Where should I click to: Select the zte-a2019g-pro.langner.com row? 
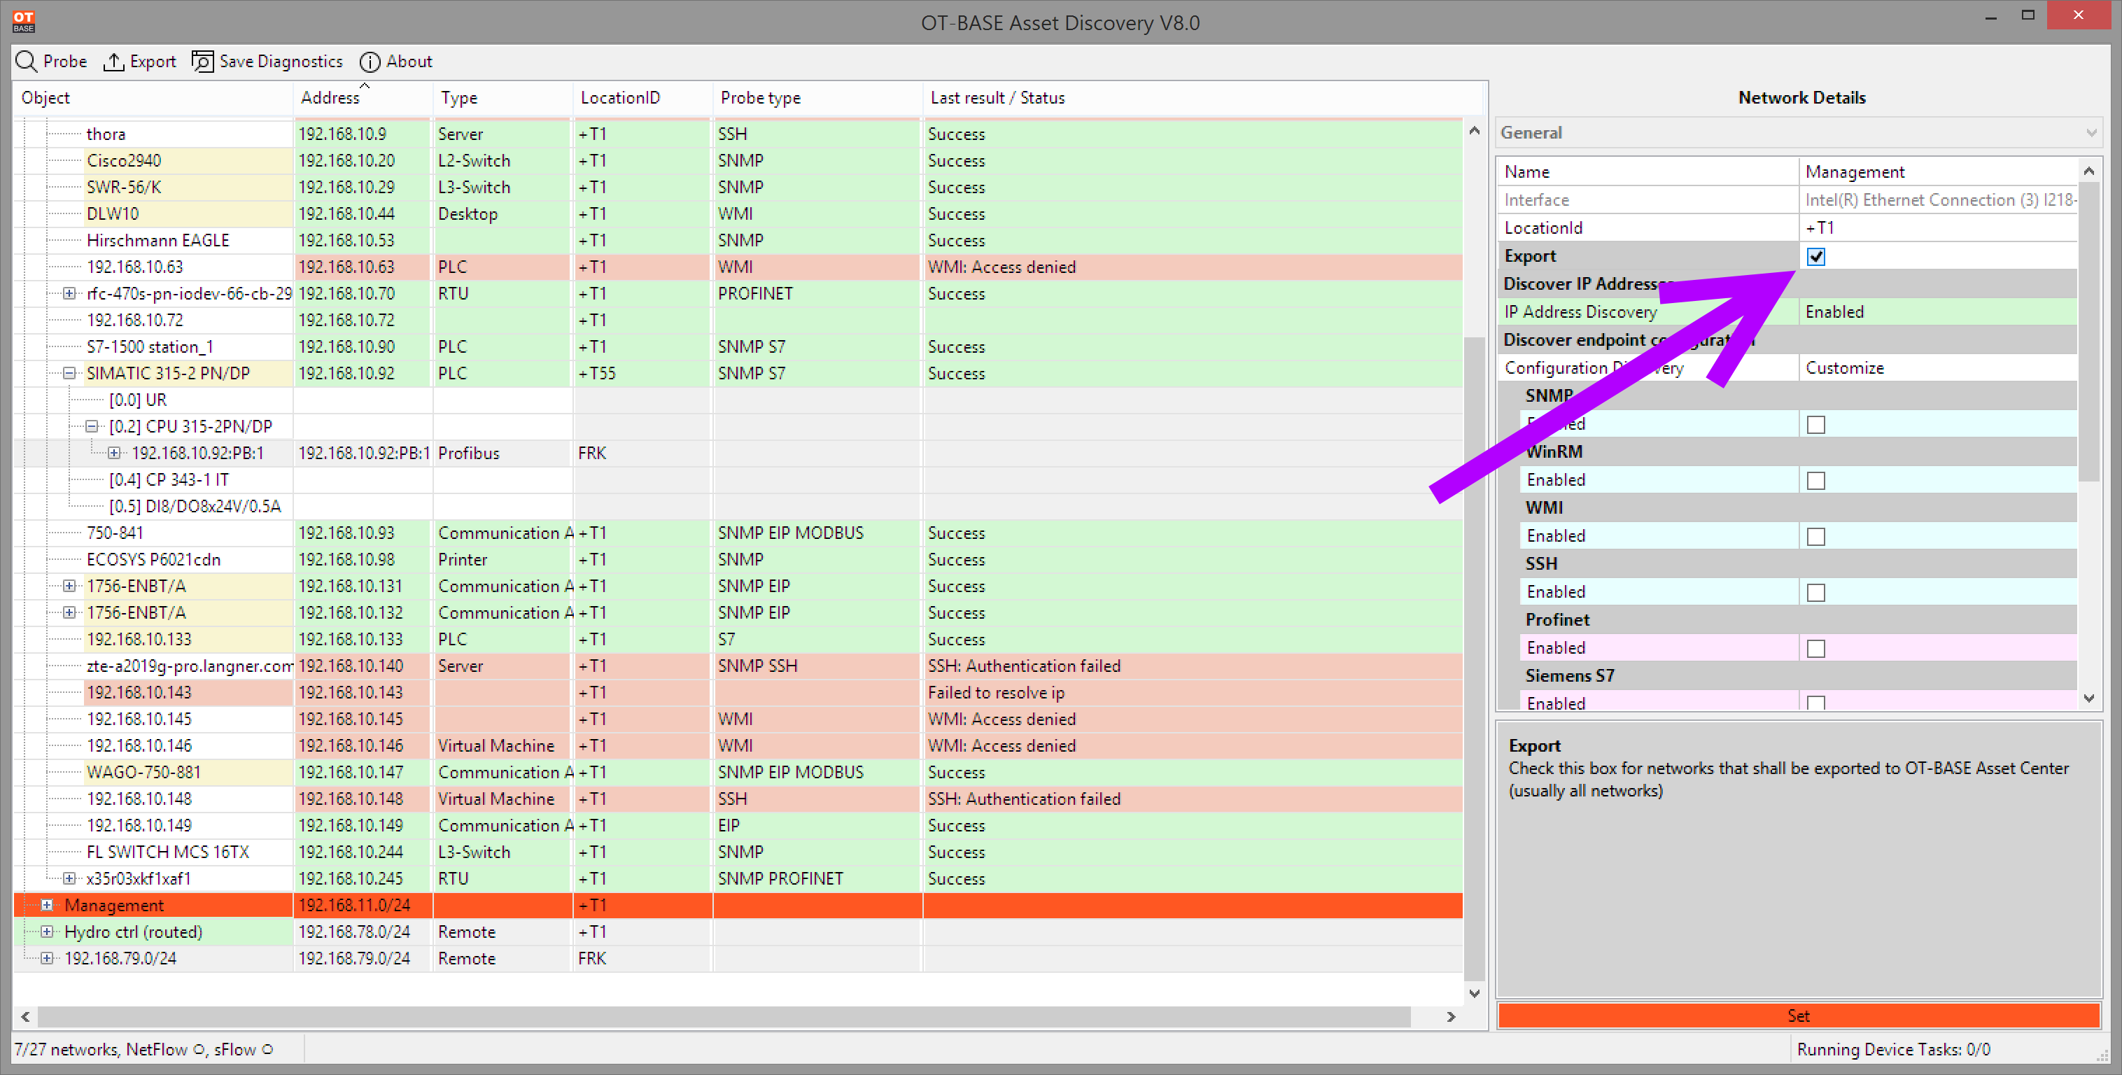click(737, 666)
